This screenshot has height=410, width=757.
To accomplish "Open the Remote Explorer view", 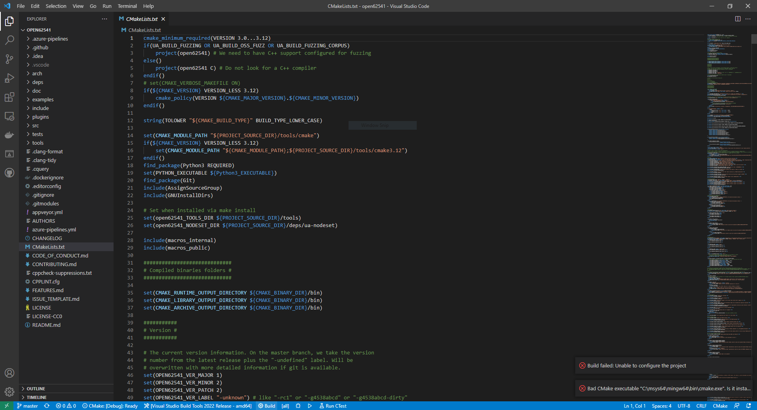I will click(x=9, y=116).
